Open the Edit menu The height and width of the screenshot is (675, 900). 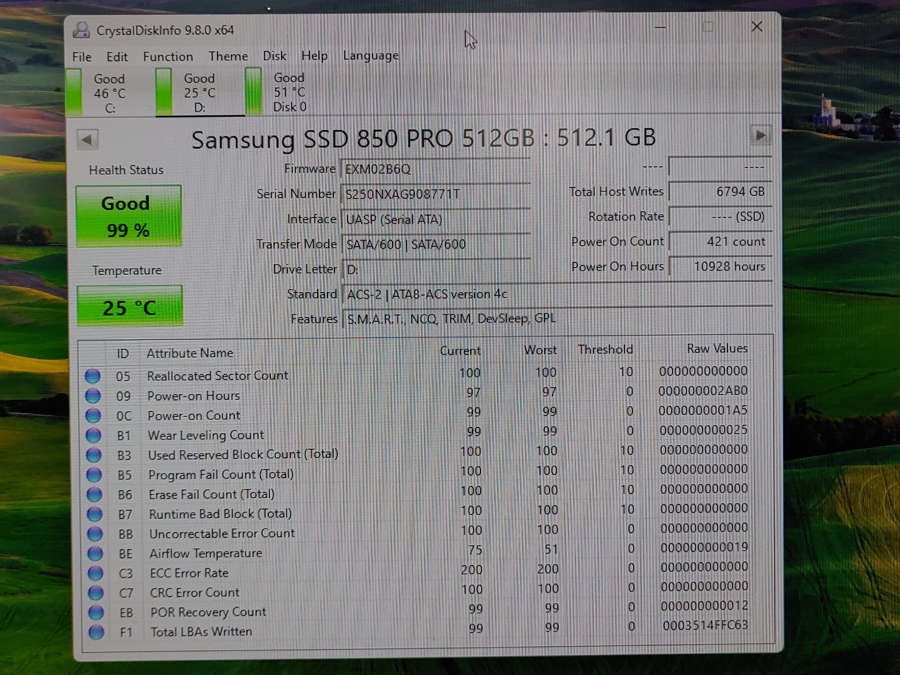(x=117, y=57)
